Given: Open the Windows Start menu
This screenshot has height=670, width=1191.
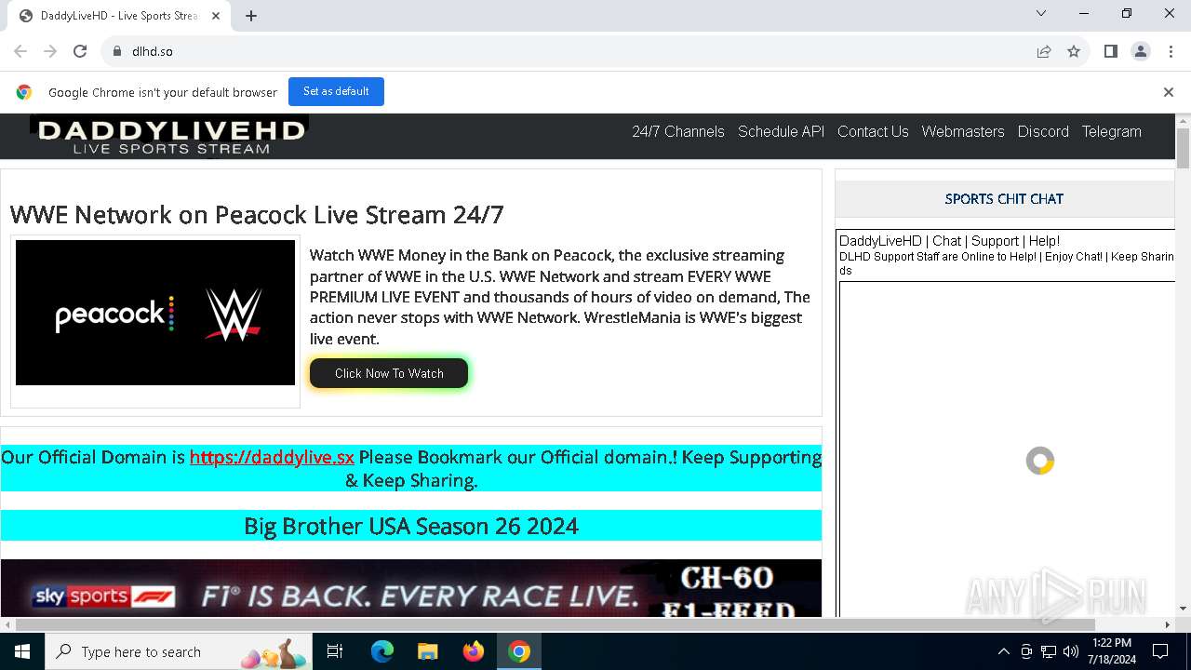Looking at the screenshot, I should click(22, 651).
